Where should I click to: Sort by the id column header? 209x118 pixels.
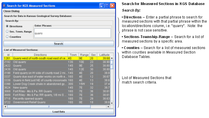(x=8, y=55)
